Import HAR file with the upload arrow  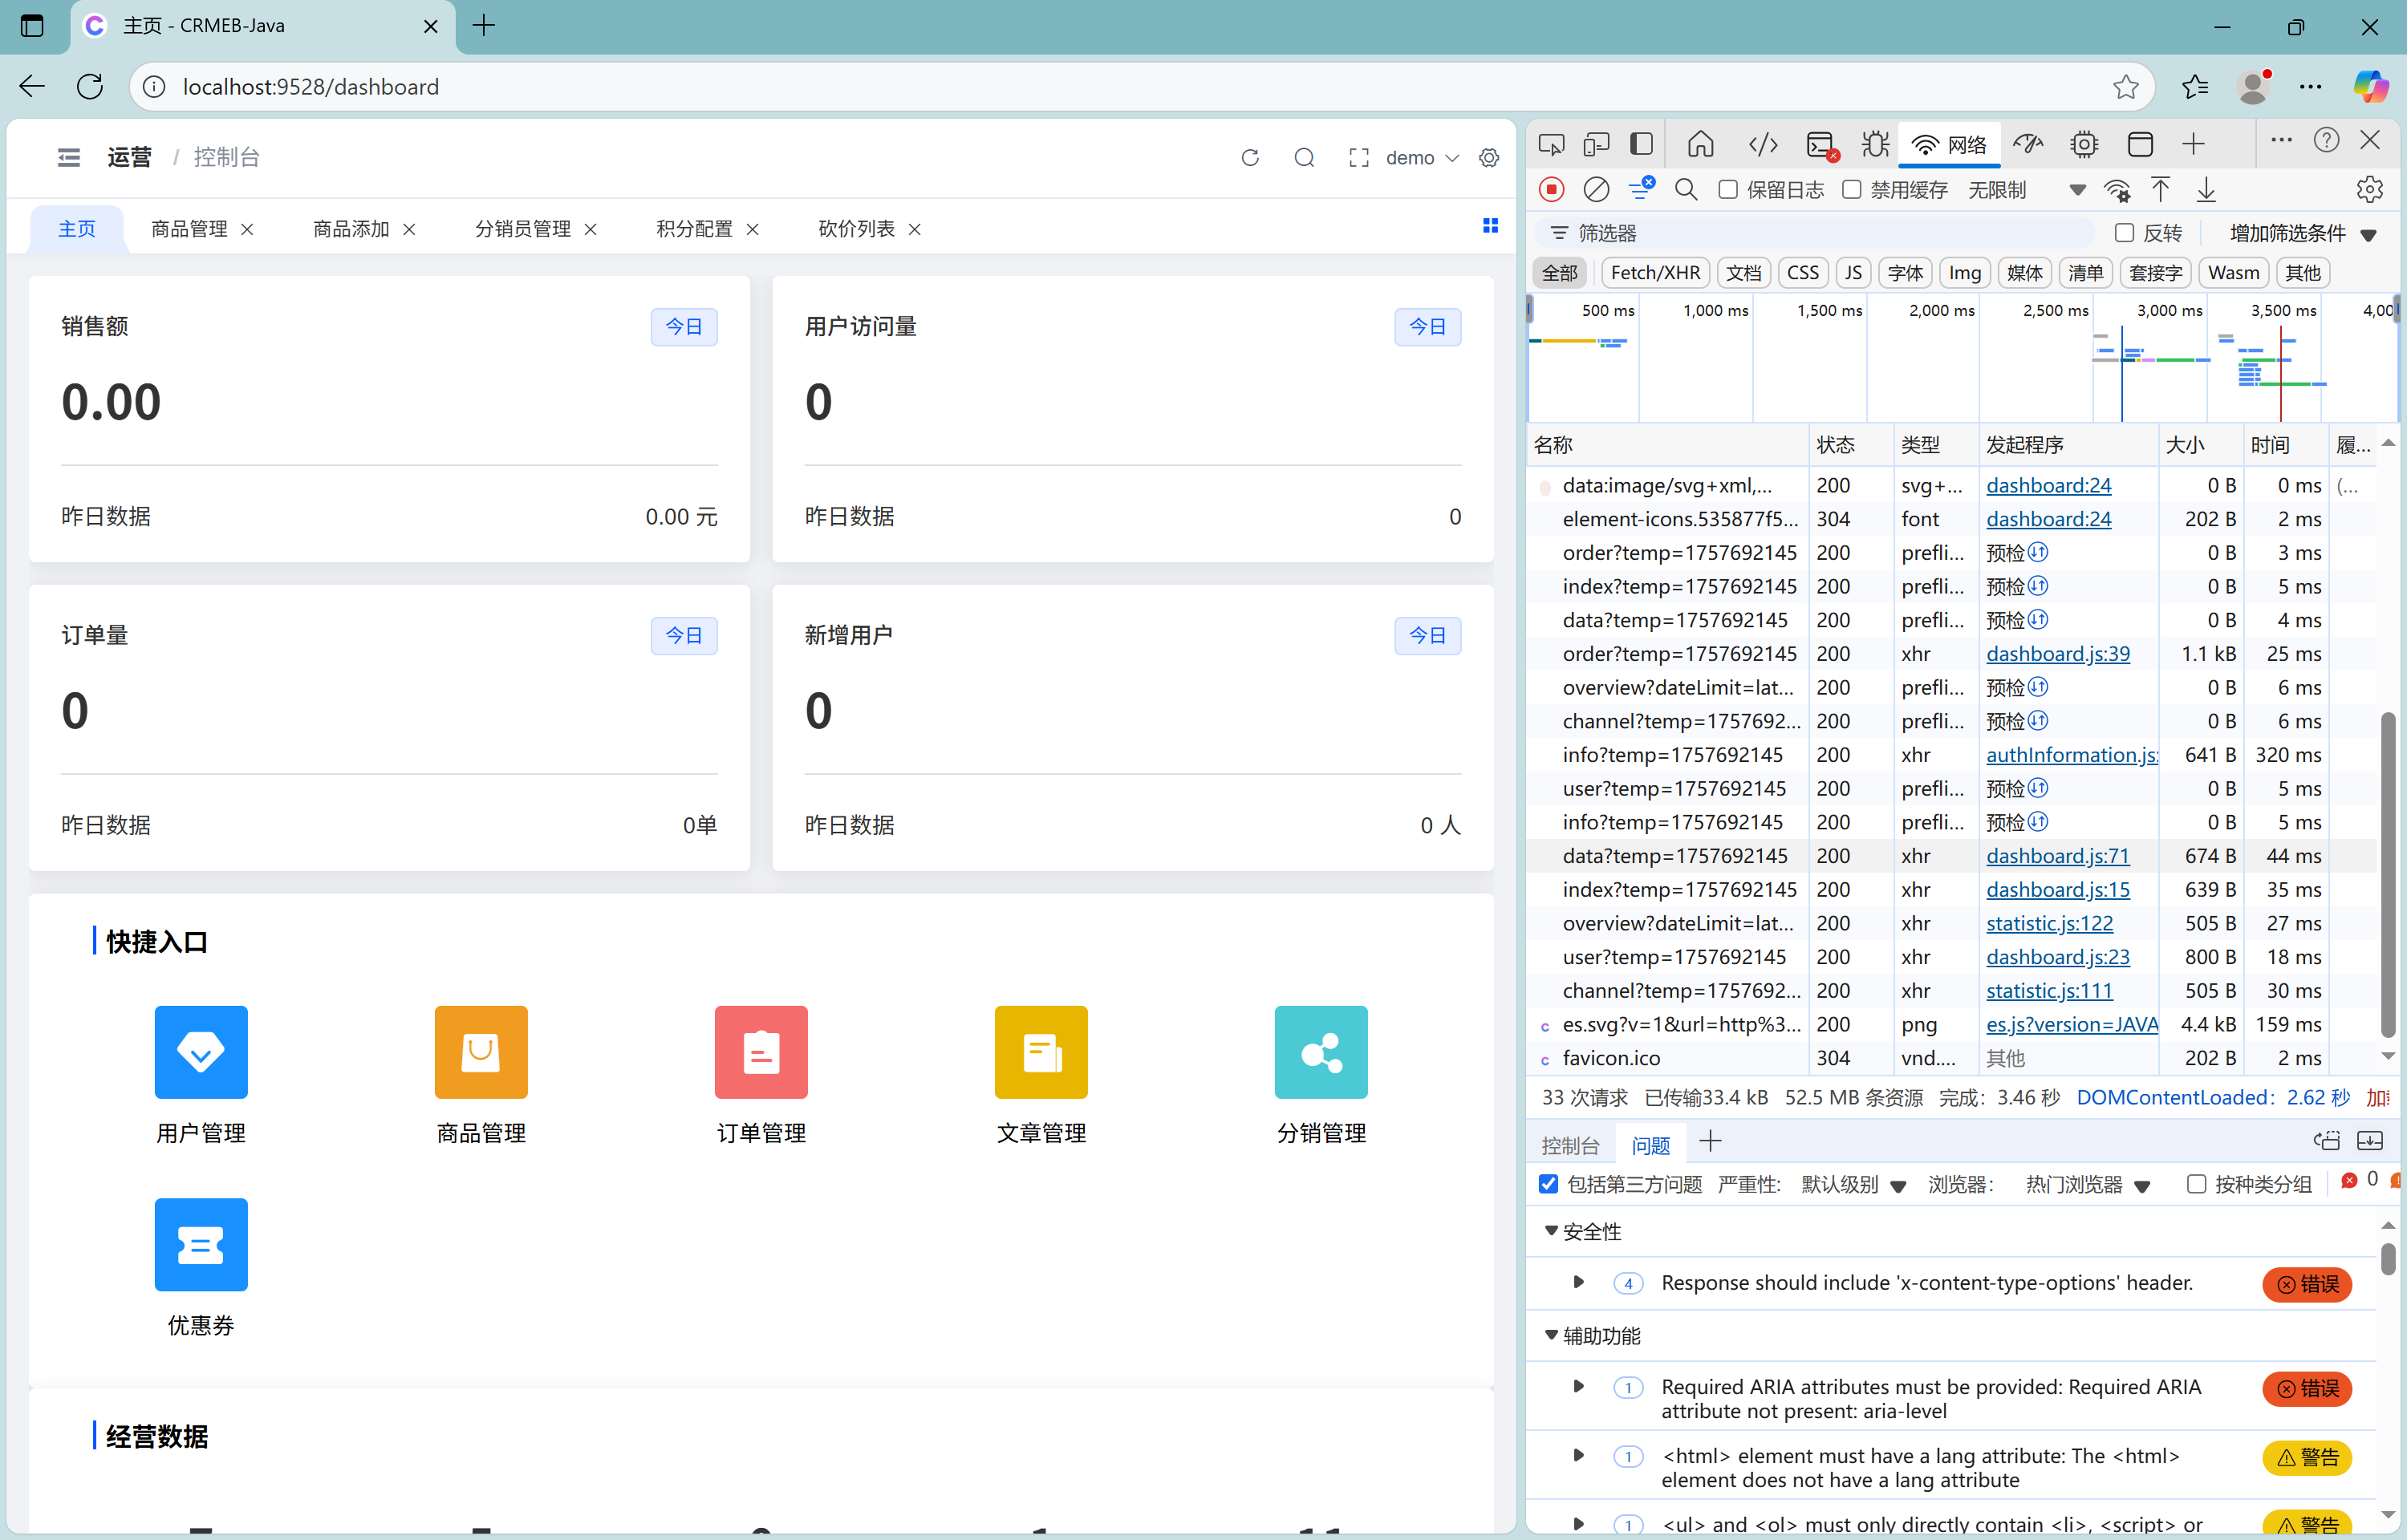2161,189
